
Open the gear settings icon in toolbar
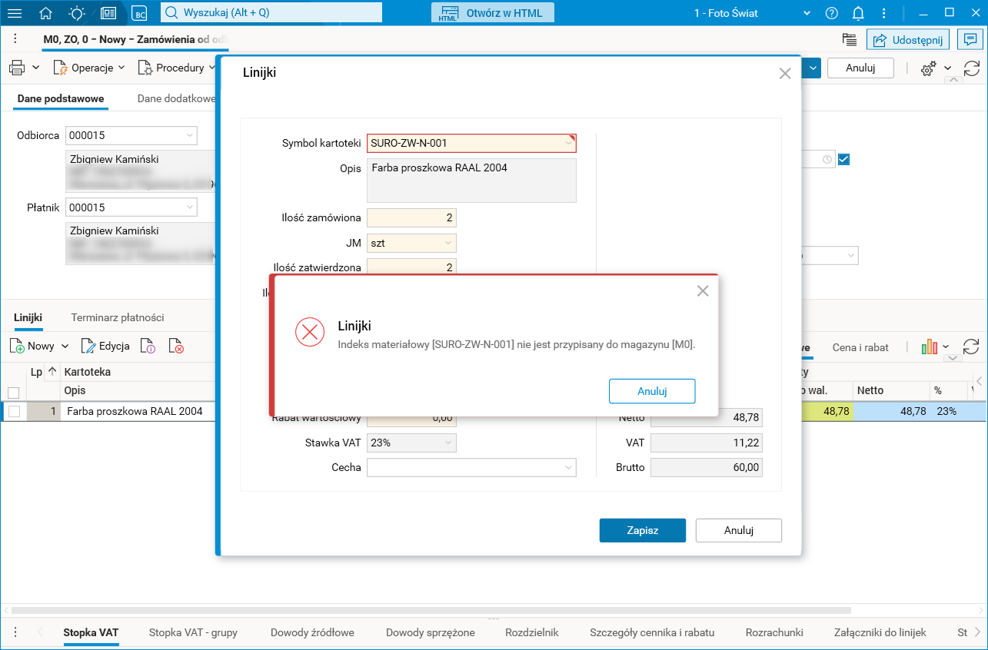click(x=928, y=68)
